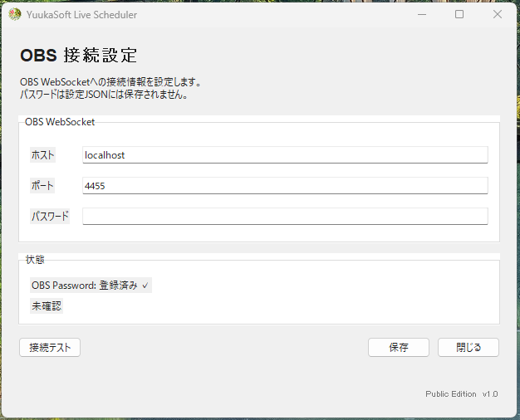Focus the empty パスワード input field
The image size is (520, 420).
click(x=285, y=216)
